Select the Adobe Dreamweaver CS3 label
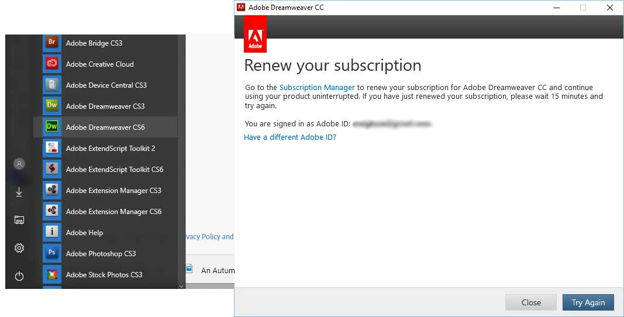624x317 pixels. 105,106
